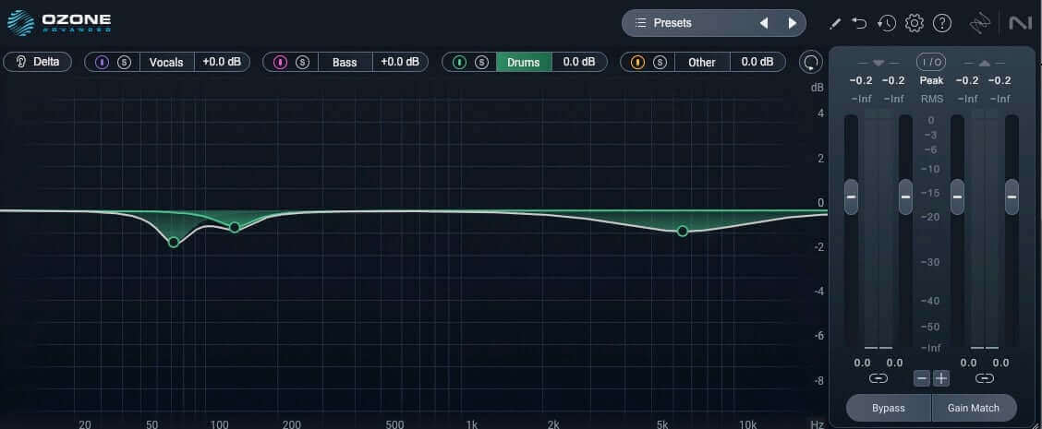Solo the Vocals stem
Screen dimensions: 1042x429
point(125,63)
